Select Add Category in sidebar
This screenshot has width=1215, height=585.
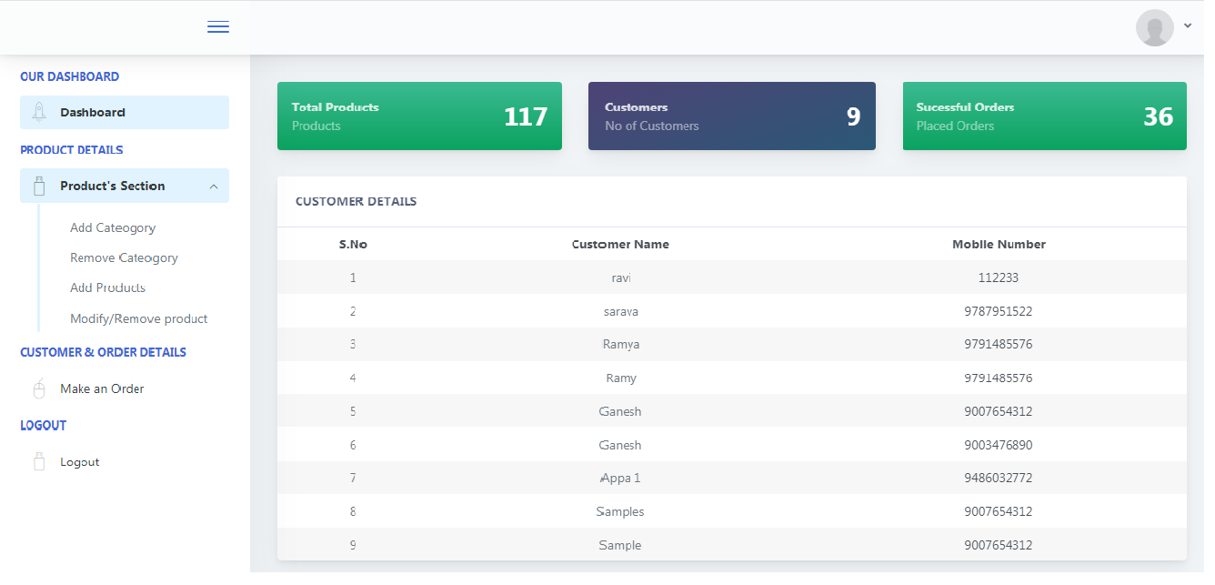[x=113, y=227]
